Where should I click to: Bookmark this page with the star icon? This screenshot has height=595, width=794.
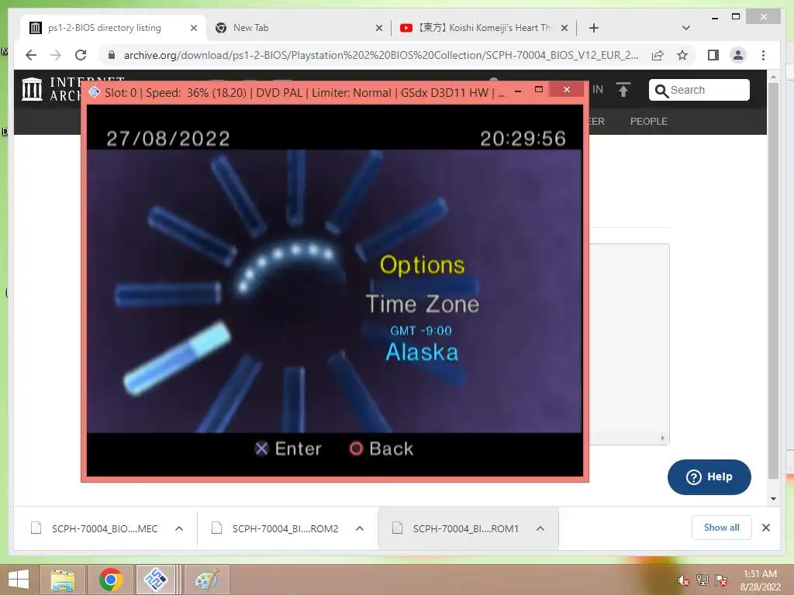[682, 55]
